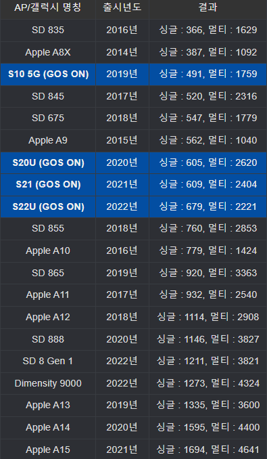Click the result '싱글 : 1211, 멀티 : 3821'
267x459 pixels.
pyautogui.click(x=208, y=361)
